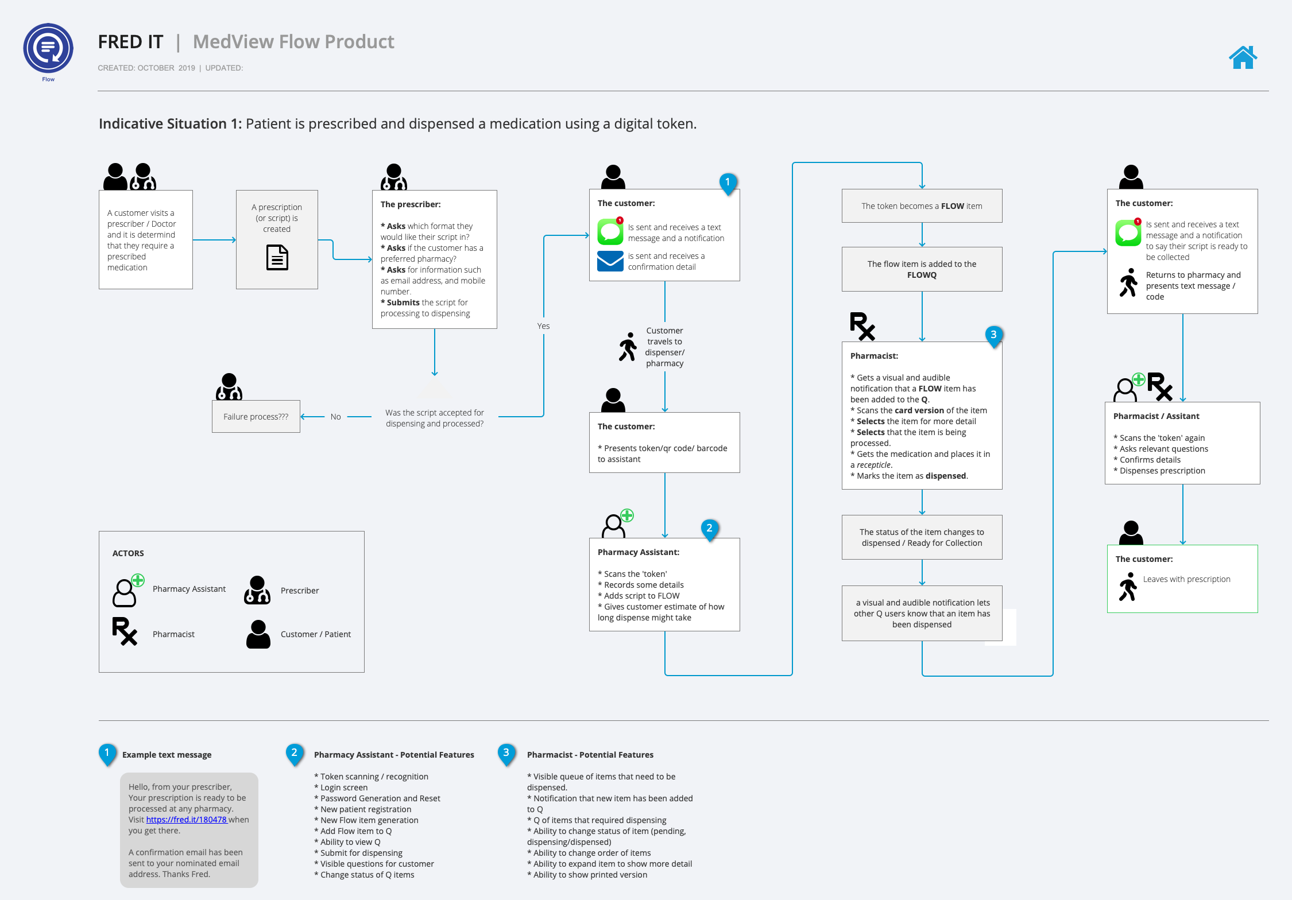Click marker 1 on the customer box
The image size is (1292, 900).
[x=728, y=183]
